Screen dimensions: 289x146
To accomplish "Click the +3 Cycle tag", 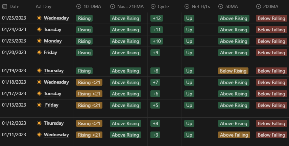I will (155, 135).
